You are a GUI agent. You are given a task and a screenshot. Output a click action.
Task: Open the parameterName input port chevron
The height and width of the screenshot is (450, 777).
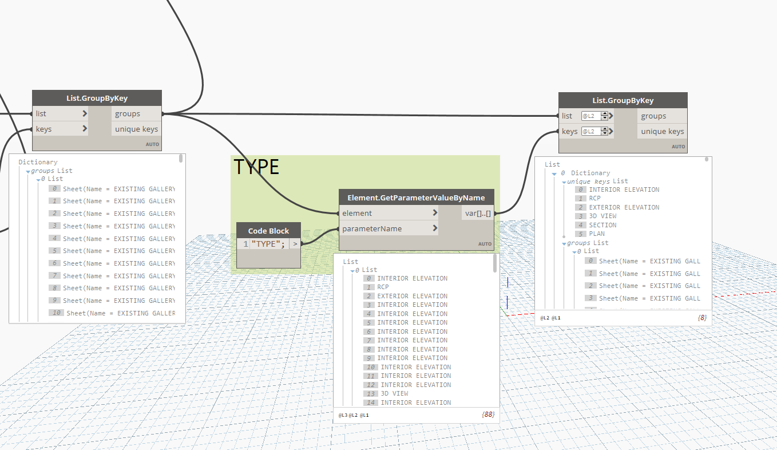click(435, 228)
